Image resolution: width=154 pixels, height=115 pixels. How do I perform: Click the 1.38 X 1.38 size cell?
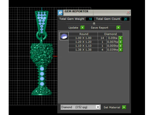(x=83, y=50)
